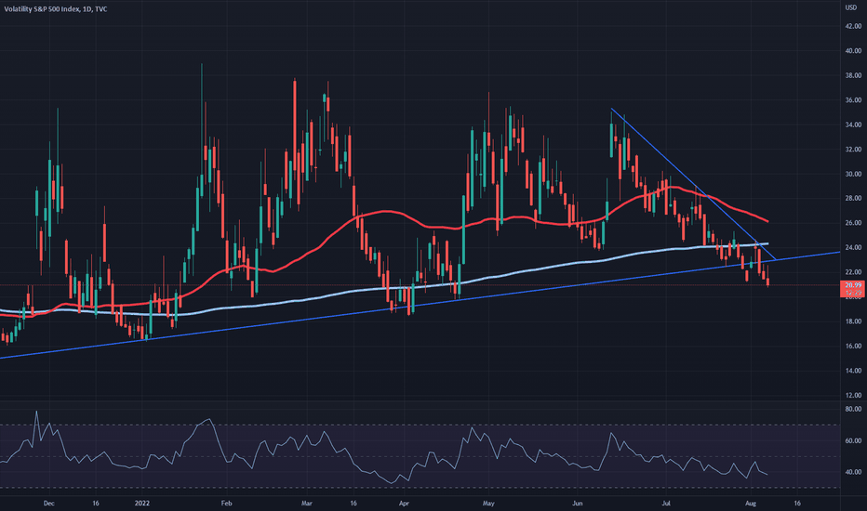The height and width of the screenshot is (511, 867).
Task: Click the 16.00 price axis label
Action: [853, 346]
